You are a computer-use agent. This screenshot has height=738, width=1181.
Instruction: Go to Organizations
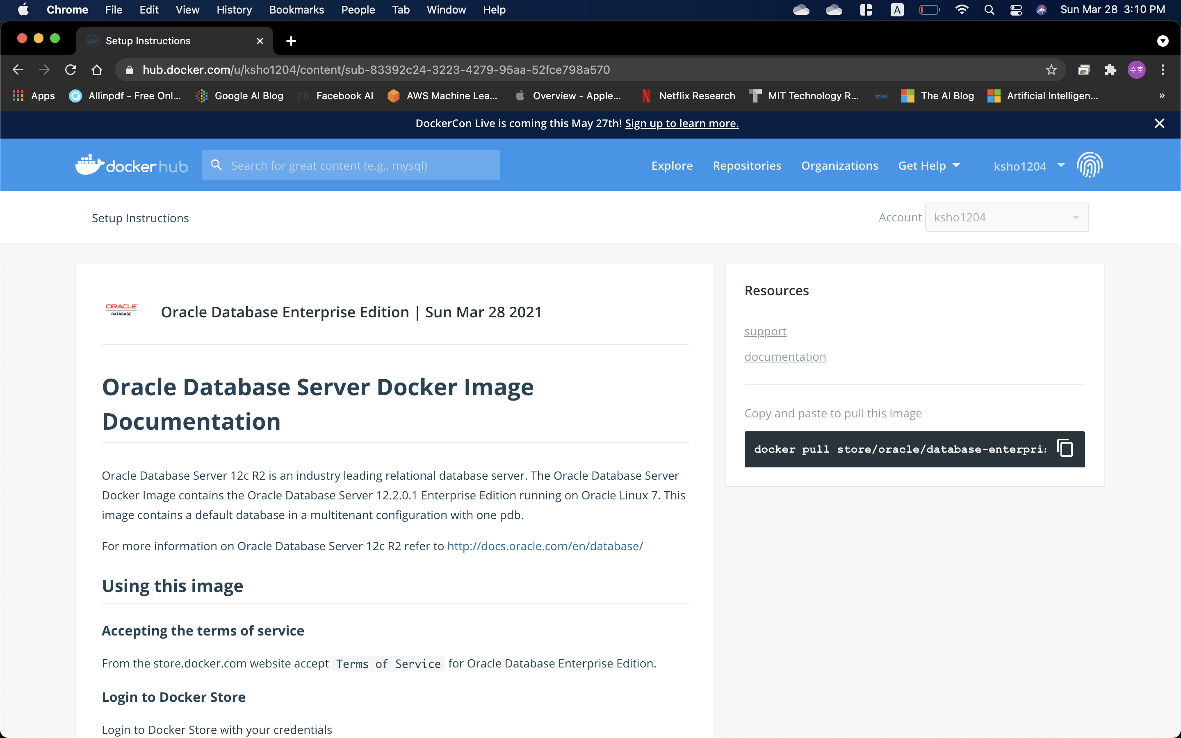tap(839, 166)
